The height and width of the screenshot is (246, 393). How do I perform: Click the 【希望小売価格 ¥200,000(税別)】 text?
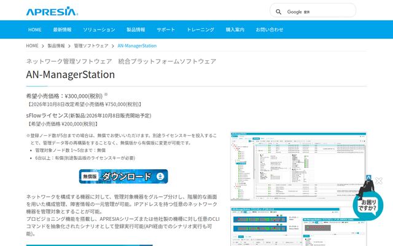(62, 124)
